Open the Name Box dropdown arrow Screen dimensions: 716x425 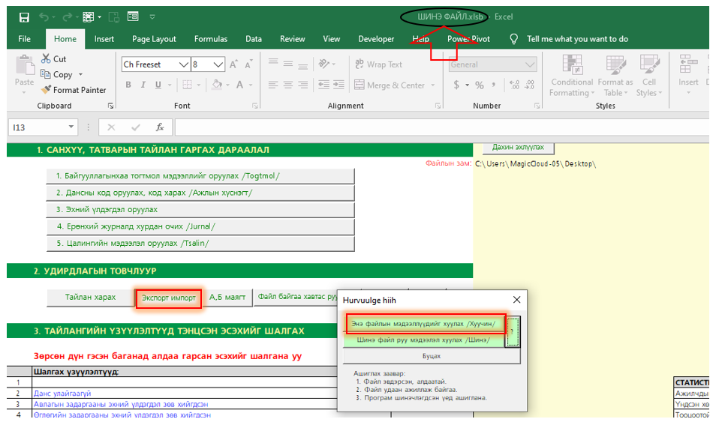tap(71, 127)
